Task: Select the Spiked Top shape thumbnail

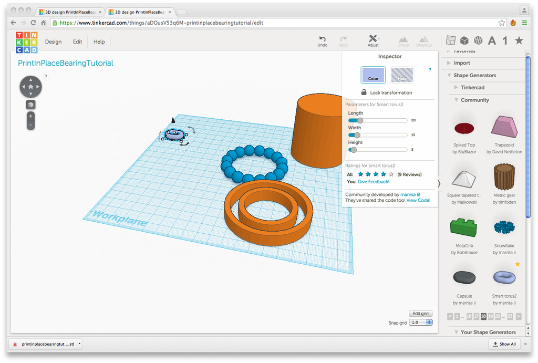Action: [464, 128]
